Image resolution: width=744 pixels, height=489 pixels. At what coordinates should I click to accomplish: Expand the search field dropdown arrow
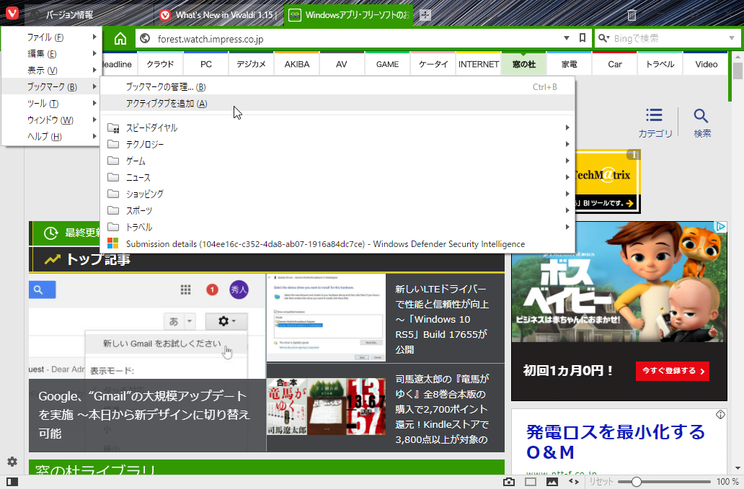click(731, 38)
